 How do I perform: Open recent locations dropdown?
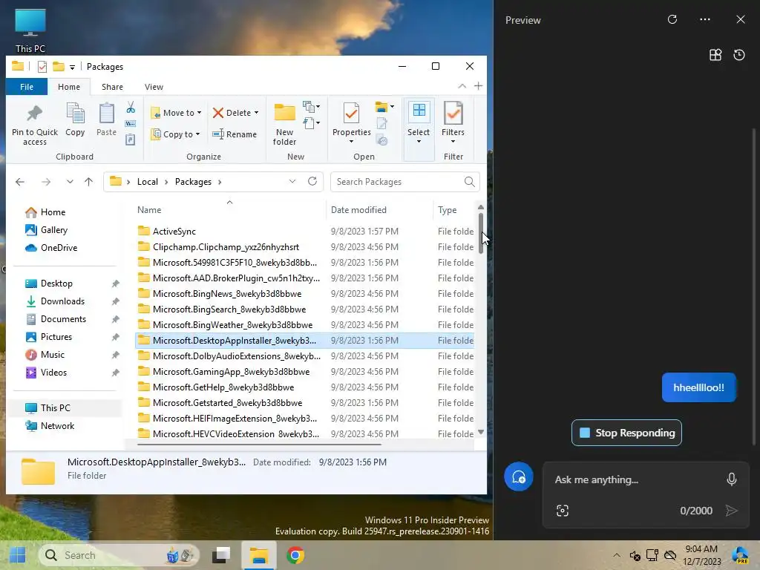coord(70,182)
